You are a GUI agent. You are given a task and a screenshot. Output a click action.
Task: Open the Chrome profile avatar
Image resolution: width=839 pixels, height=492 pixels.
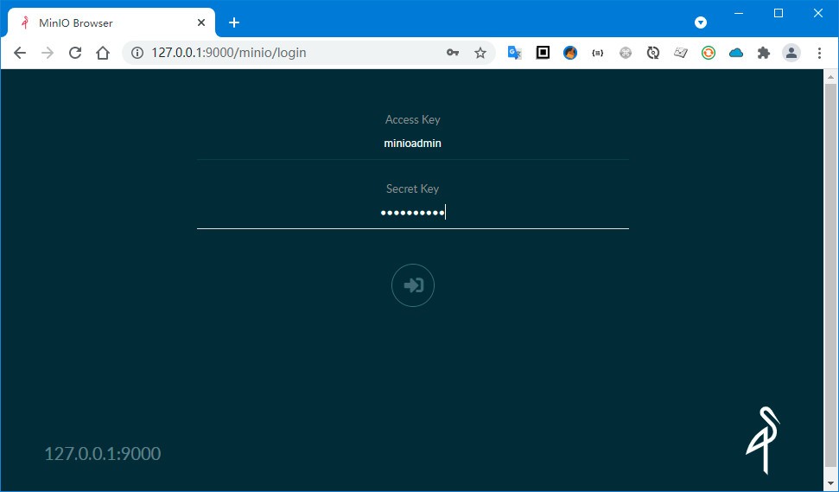coord(791,53)
